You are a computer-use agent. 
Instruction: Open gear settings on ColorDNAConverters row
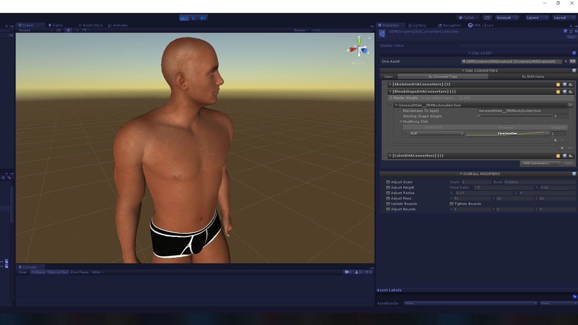570,156
